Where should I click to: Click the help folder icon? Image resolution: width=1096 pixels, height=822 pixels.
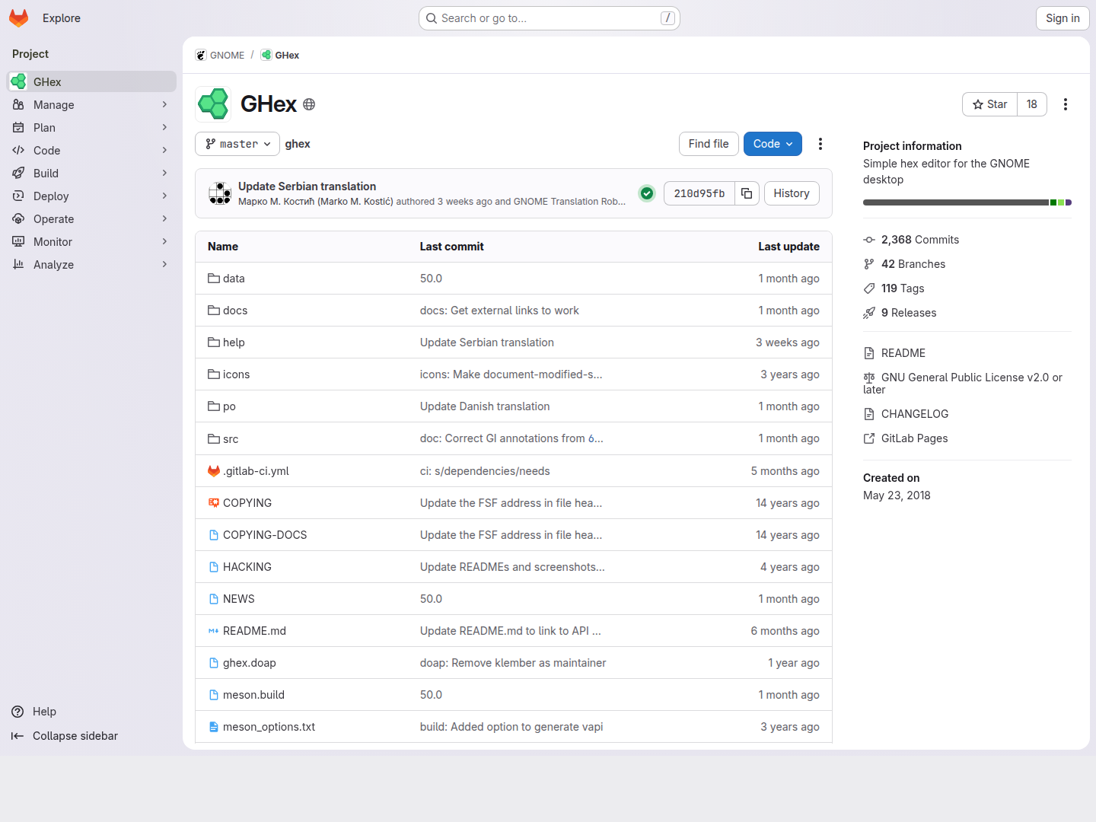pos(214,342)
